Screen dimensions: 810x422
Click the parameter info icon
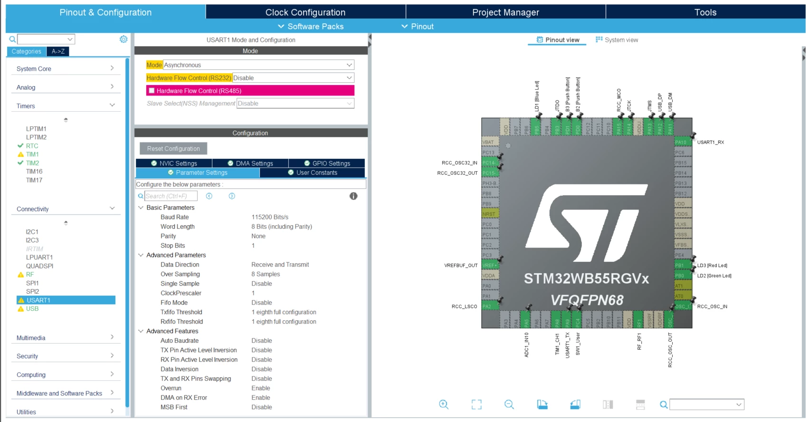coord(353,196)
